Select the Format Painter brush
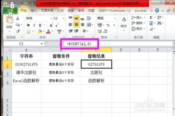The height and width of the screenshot is (116, 175). coord(17,31)
